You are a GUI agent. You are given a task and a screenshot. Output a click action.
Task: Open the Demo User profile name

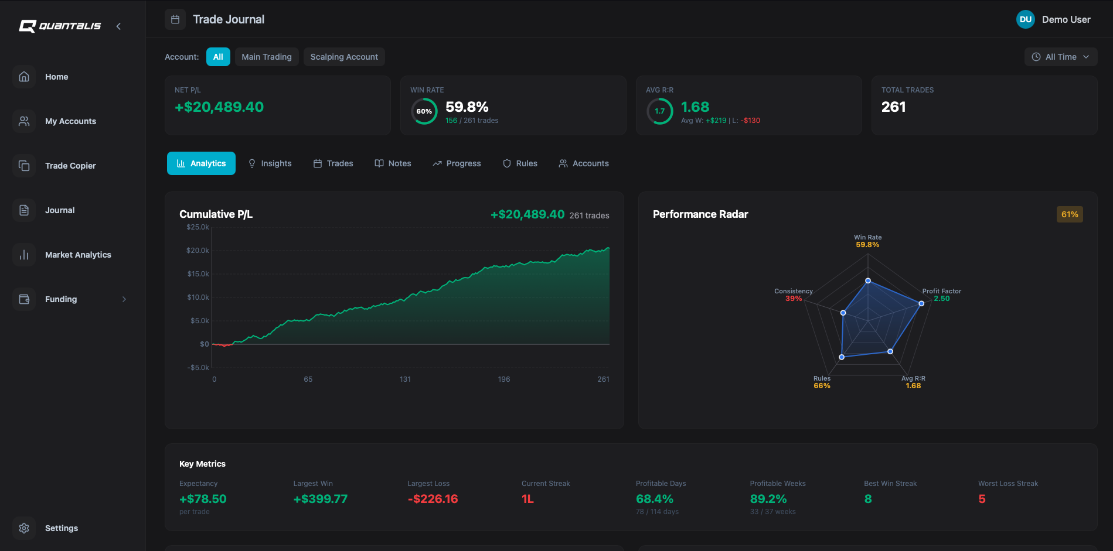1066,19
